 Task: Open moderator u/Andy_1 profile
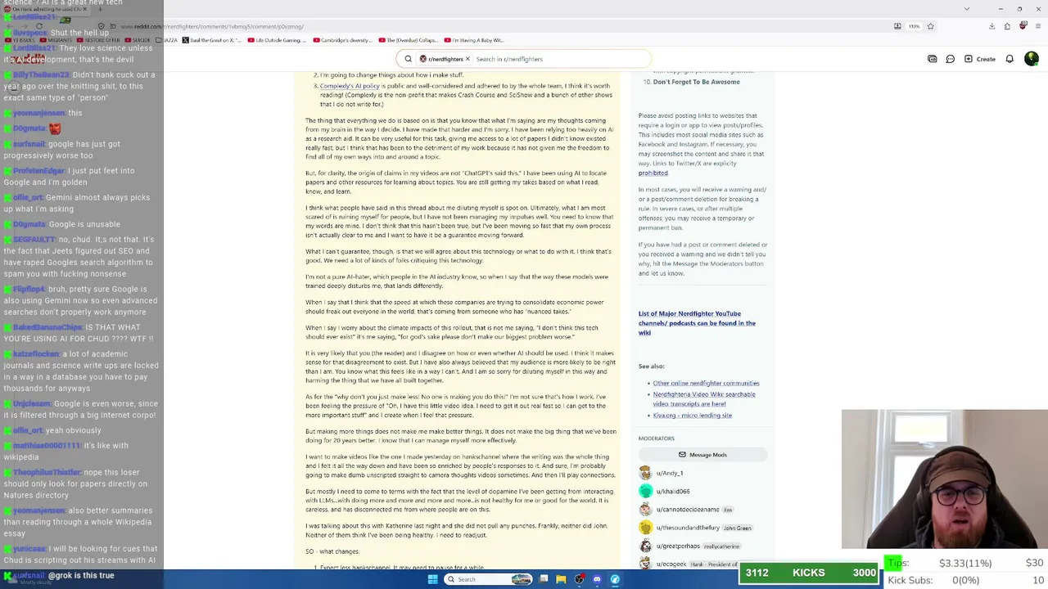click(670, 473)
